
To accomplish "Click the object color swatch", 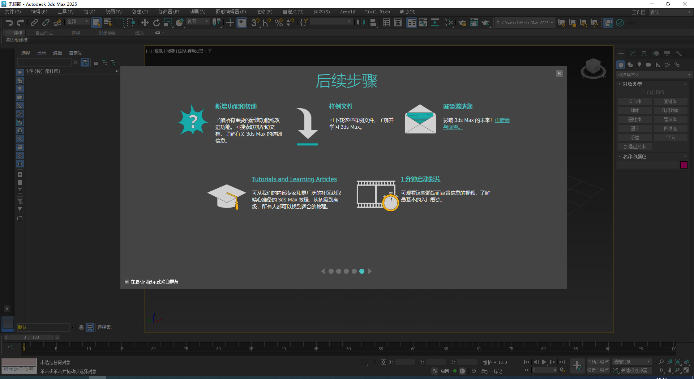I will pos(684,165).
